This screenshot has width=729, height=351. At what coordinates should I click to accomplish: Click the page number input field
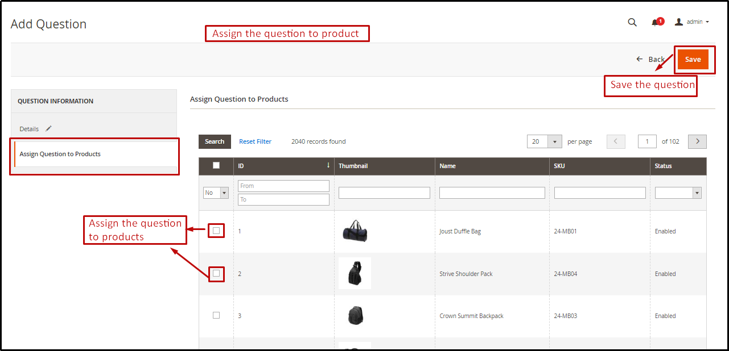pyautogui.click(x=646, y=141)
